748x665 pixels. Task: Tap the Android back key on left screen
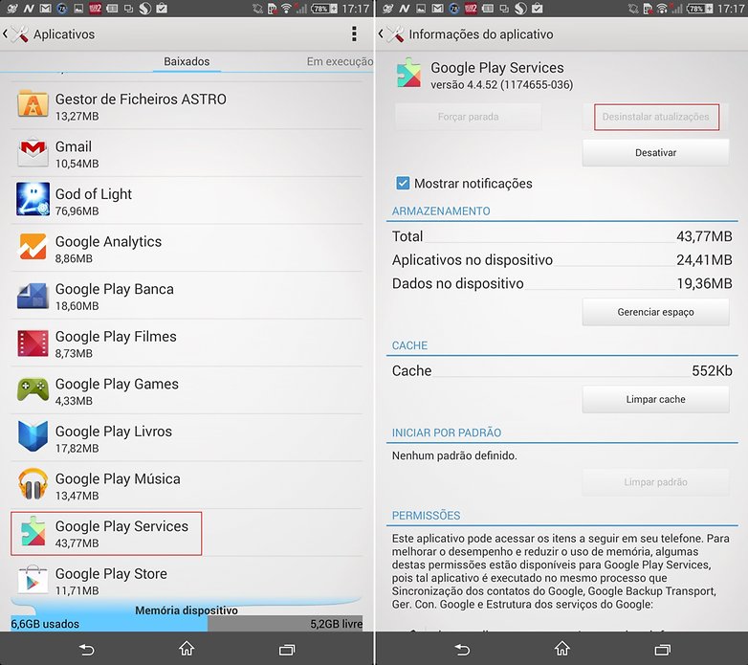86,650
